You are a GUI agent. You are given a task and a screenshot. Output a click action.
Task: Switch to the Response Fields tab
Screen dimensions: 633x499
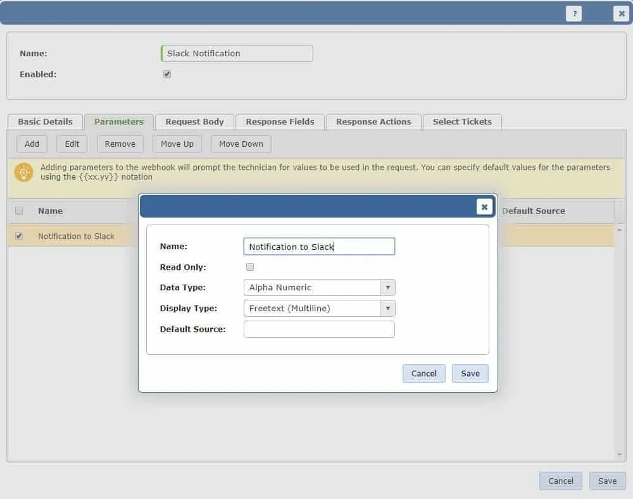click(280, 122)
